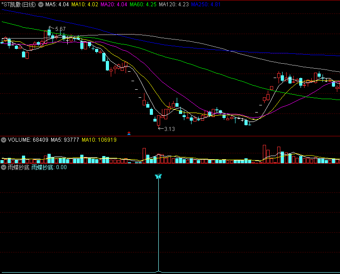Click the MA10: 4.02 label
Screen dimensions: 340x274
[x=85, y=4]
